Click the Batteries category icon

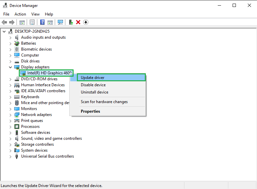point(16,43)
